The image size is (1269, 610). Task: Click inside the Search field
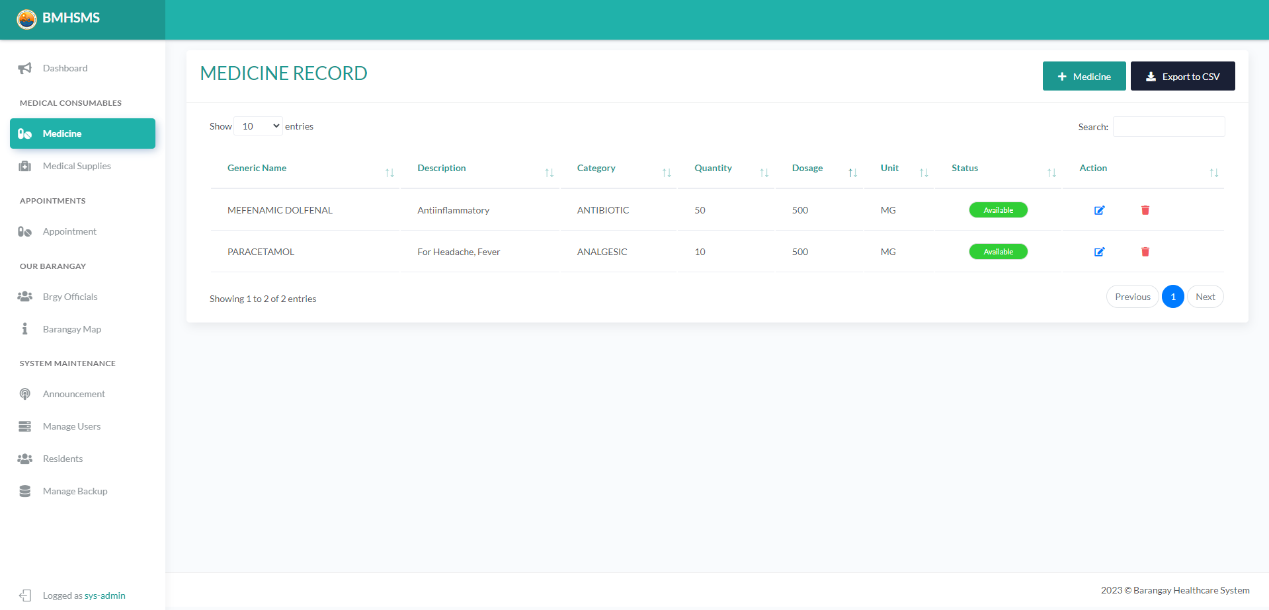[1168, 126]
